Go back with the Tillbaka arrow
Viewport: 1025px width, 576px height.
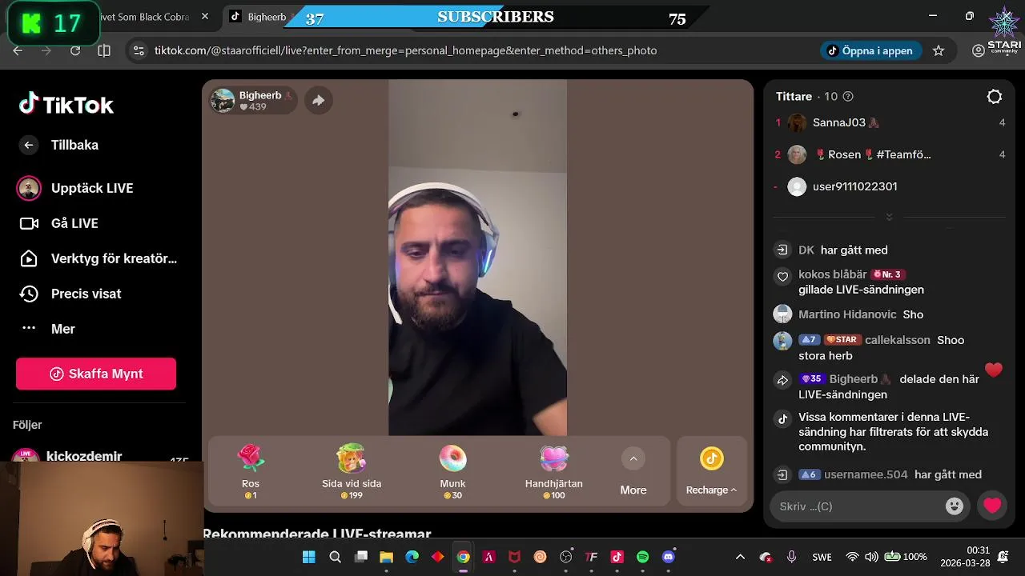(x=29, y=145)
